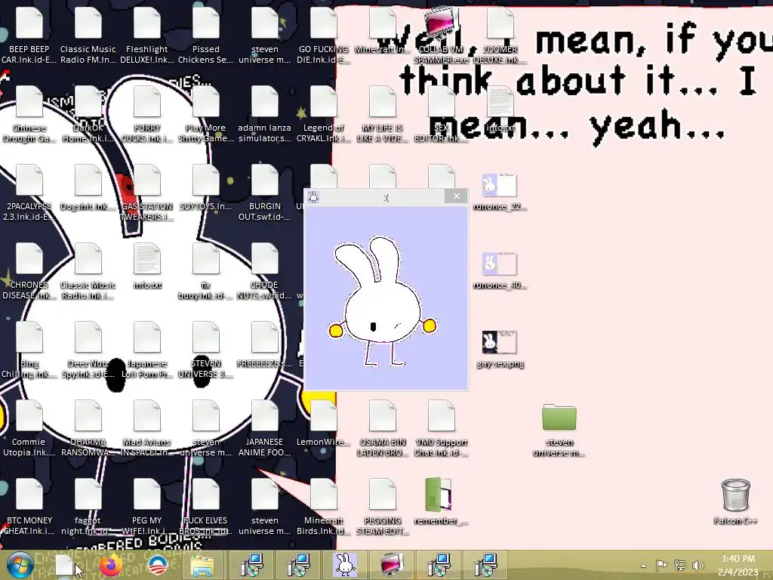Image resolution: width=773 pixels, height=580 pixels.
Task: Show hidden system tray icons
Action: point(643,566)
